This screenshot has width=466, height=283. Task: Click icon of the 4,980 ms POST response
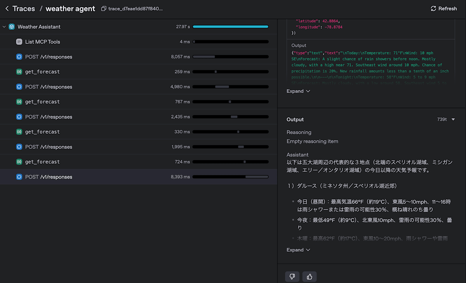point(19,86)
